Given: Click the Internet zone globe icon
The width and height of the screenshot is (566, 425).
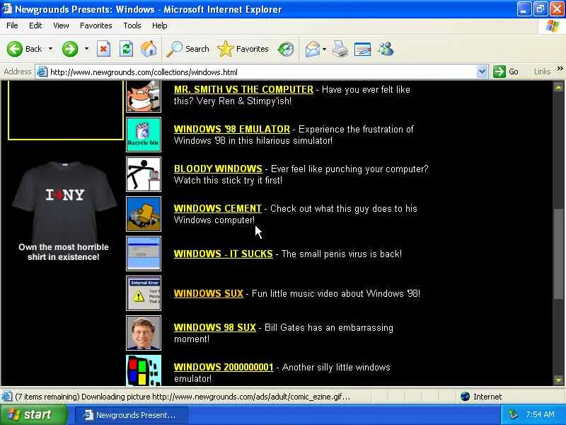Looking at the screenshot, I should point(465,397).
